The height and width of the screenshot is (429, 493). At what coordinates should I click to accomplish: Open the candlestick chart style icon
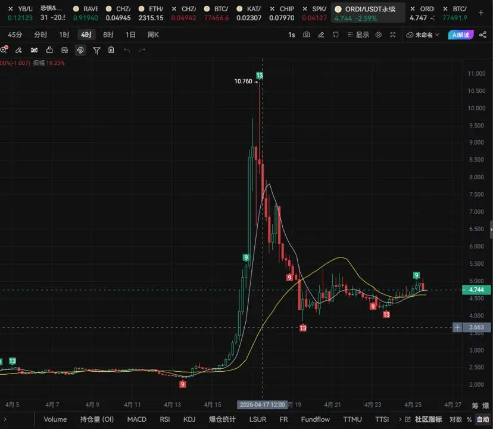click(x=34, y=50)
